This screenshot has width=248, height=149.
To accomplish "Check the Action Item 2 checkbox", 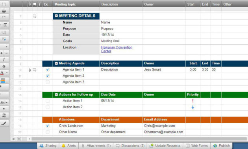I will tap(48, 107).
